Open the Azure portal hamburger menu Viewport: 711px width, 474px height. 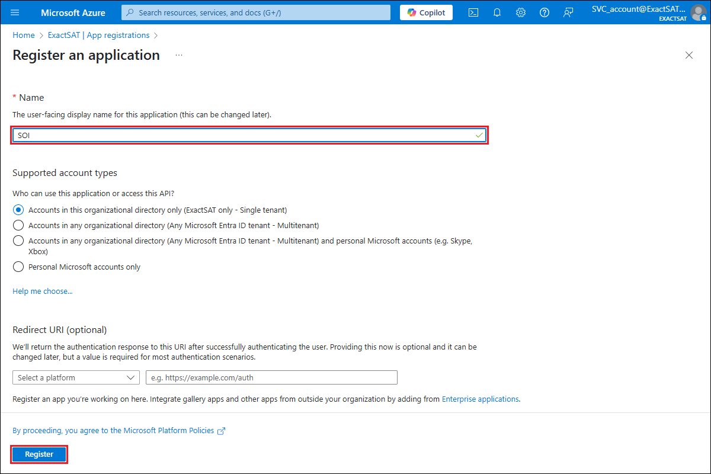(x=15, y=12)
